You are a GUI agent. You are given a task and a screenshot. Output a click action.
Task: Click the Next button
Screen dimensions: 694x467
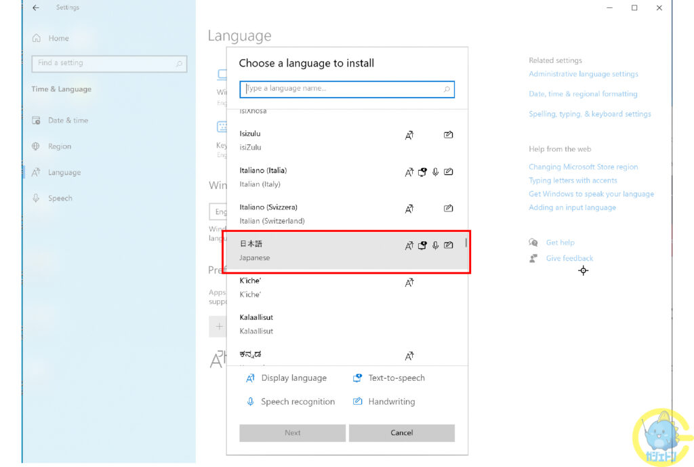293,433
